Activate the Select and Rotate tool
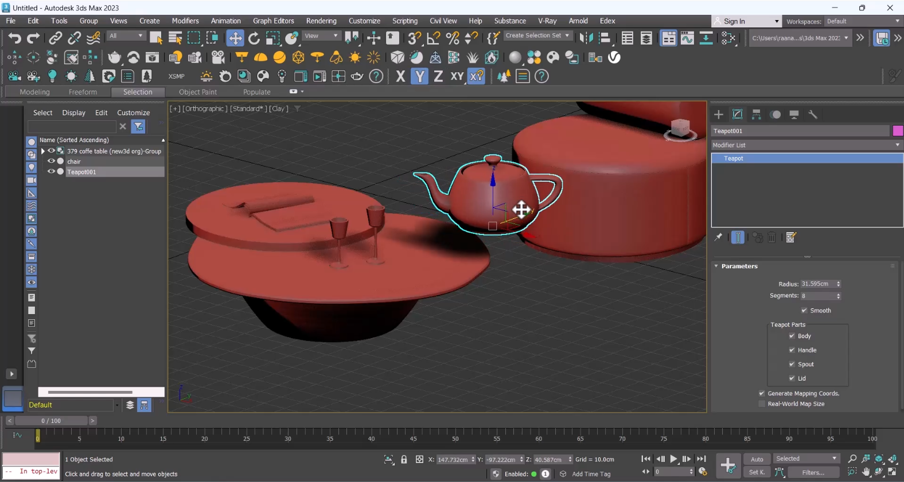The image size is (904, 482). point(254,38)
